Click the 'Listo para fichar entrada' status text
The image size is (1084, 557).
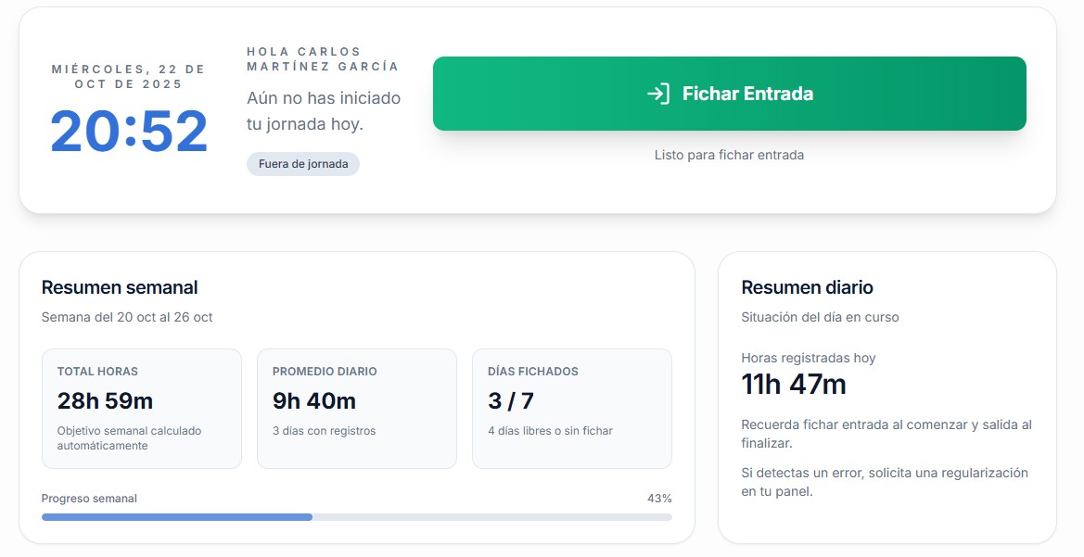729,155
